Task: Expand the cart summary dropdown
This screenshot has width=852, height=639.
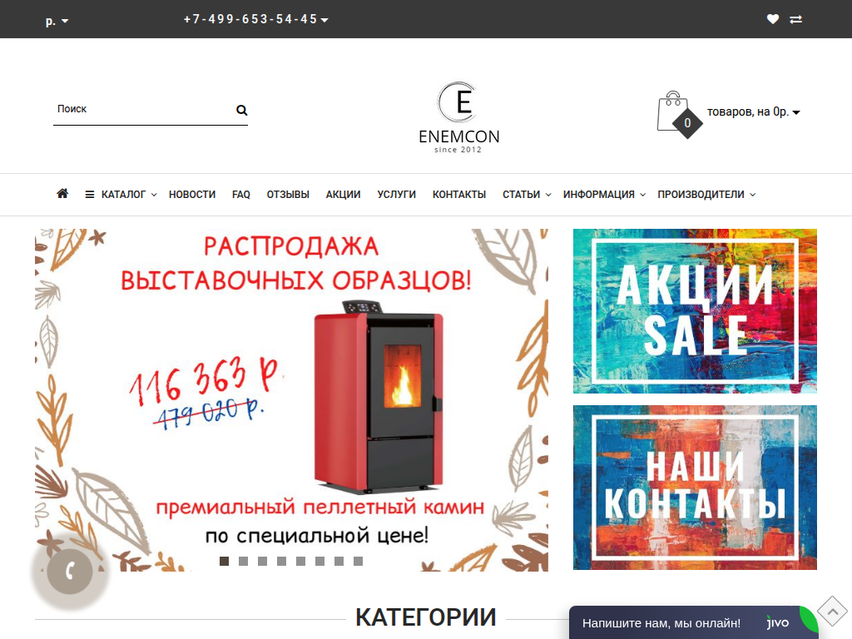Action: click(x=753, y=112)
